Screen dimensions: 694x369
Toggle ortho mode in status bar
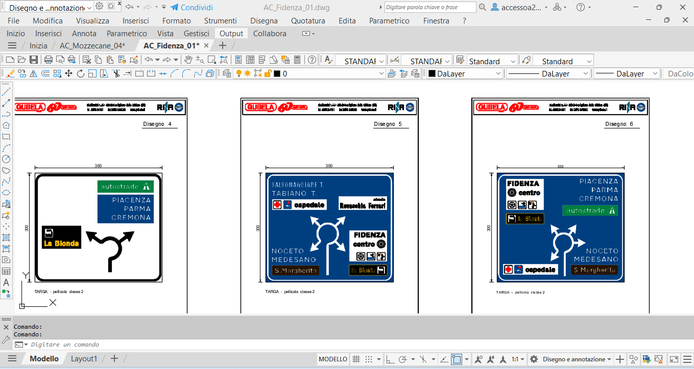[x=390, y=359]
